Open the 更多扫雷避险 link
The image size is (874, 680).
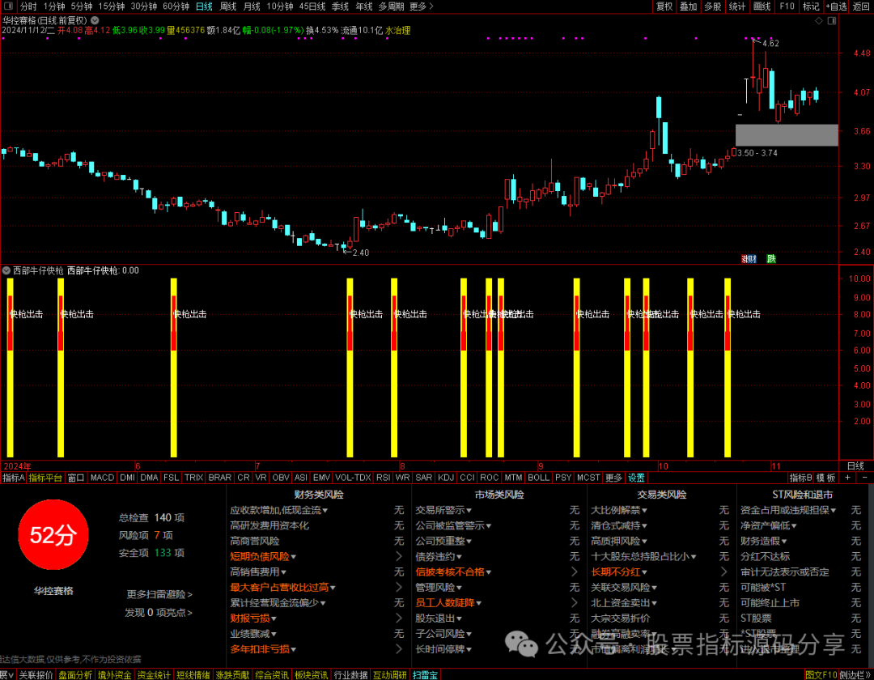pos(159,594)
